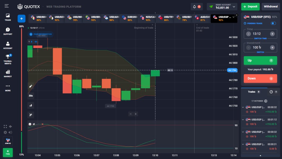The height and width of the screenshot is (159, 282).
Task: Open notifications bell
Action: click(195, 7)
